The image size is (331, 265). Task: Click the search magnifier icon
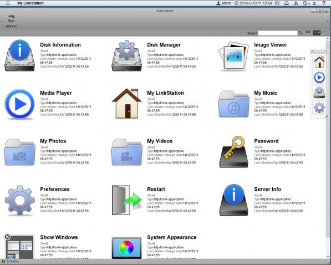click(x=301, y=33)
